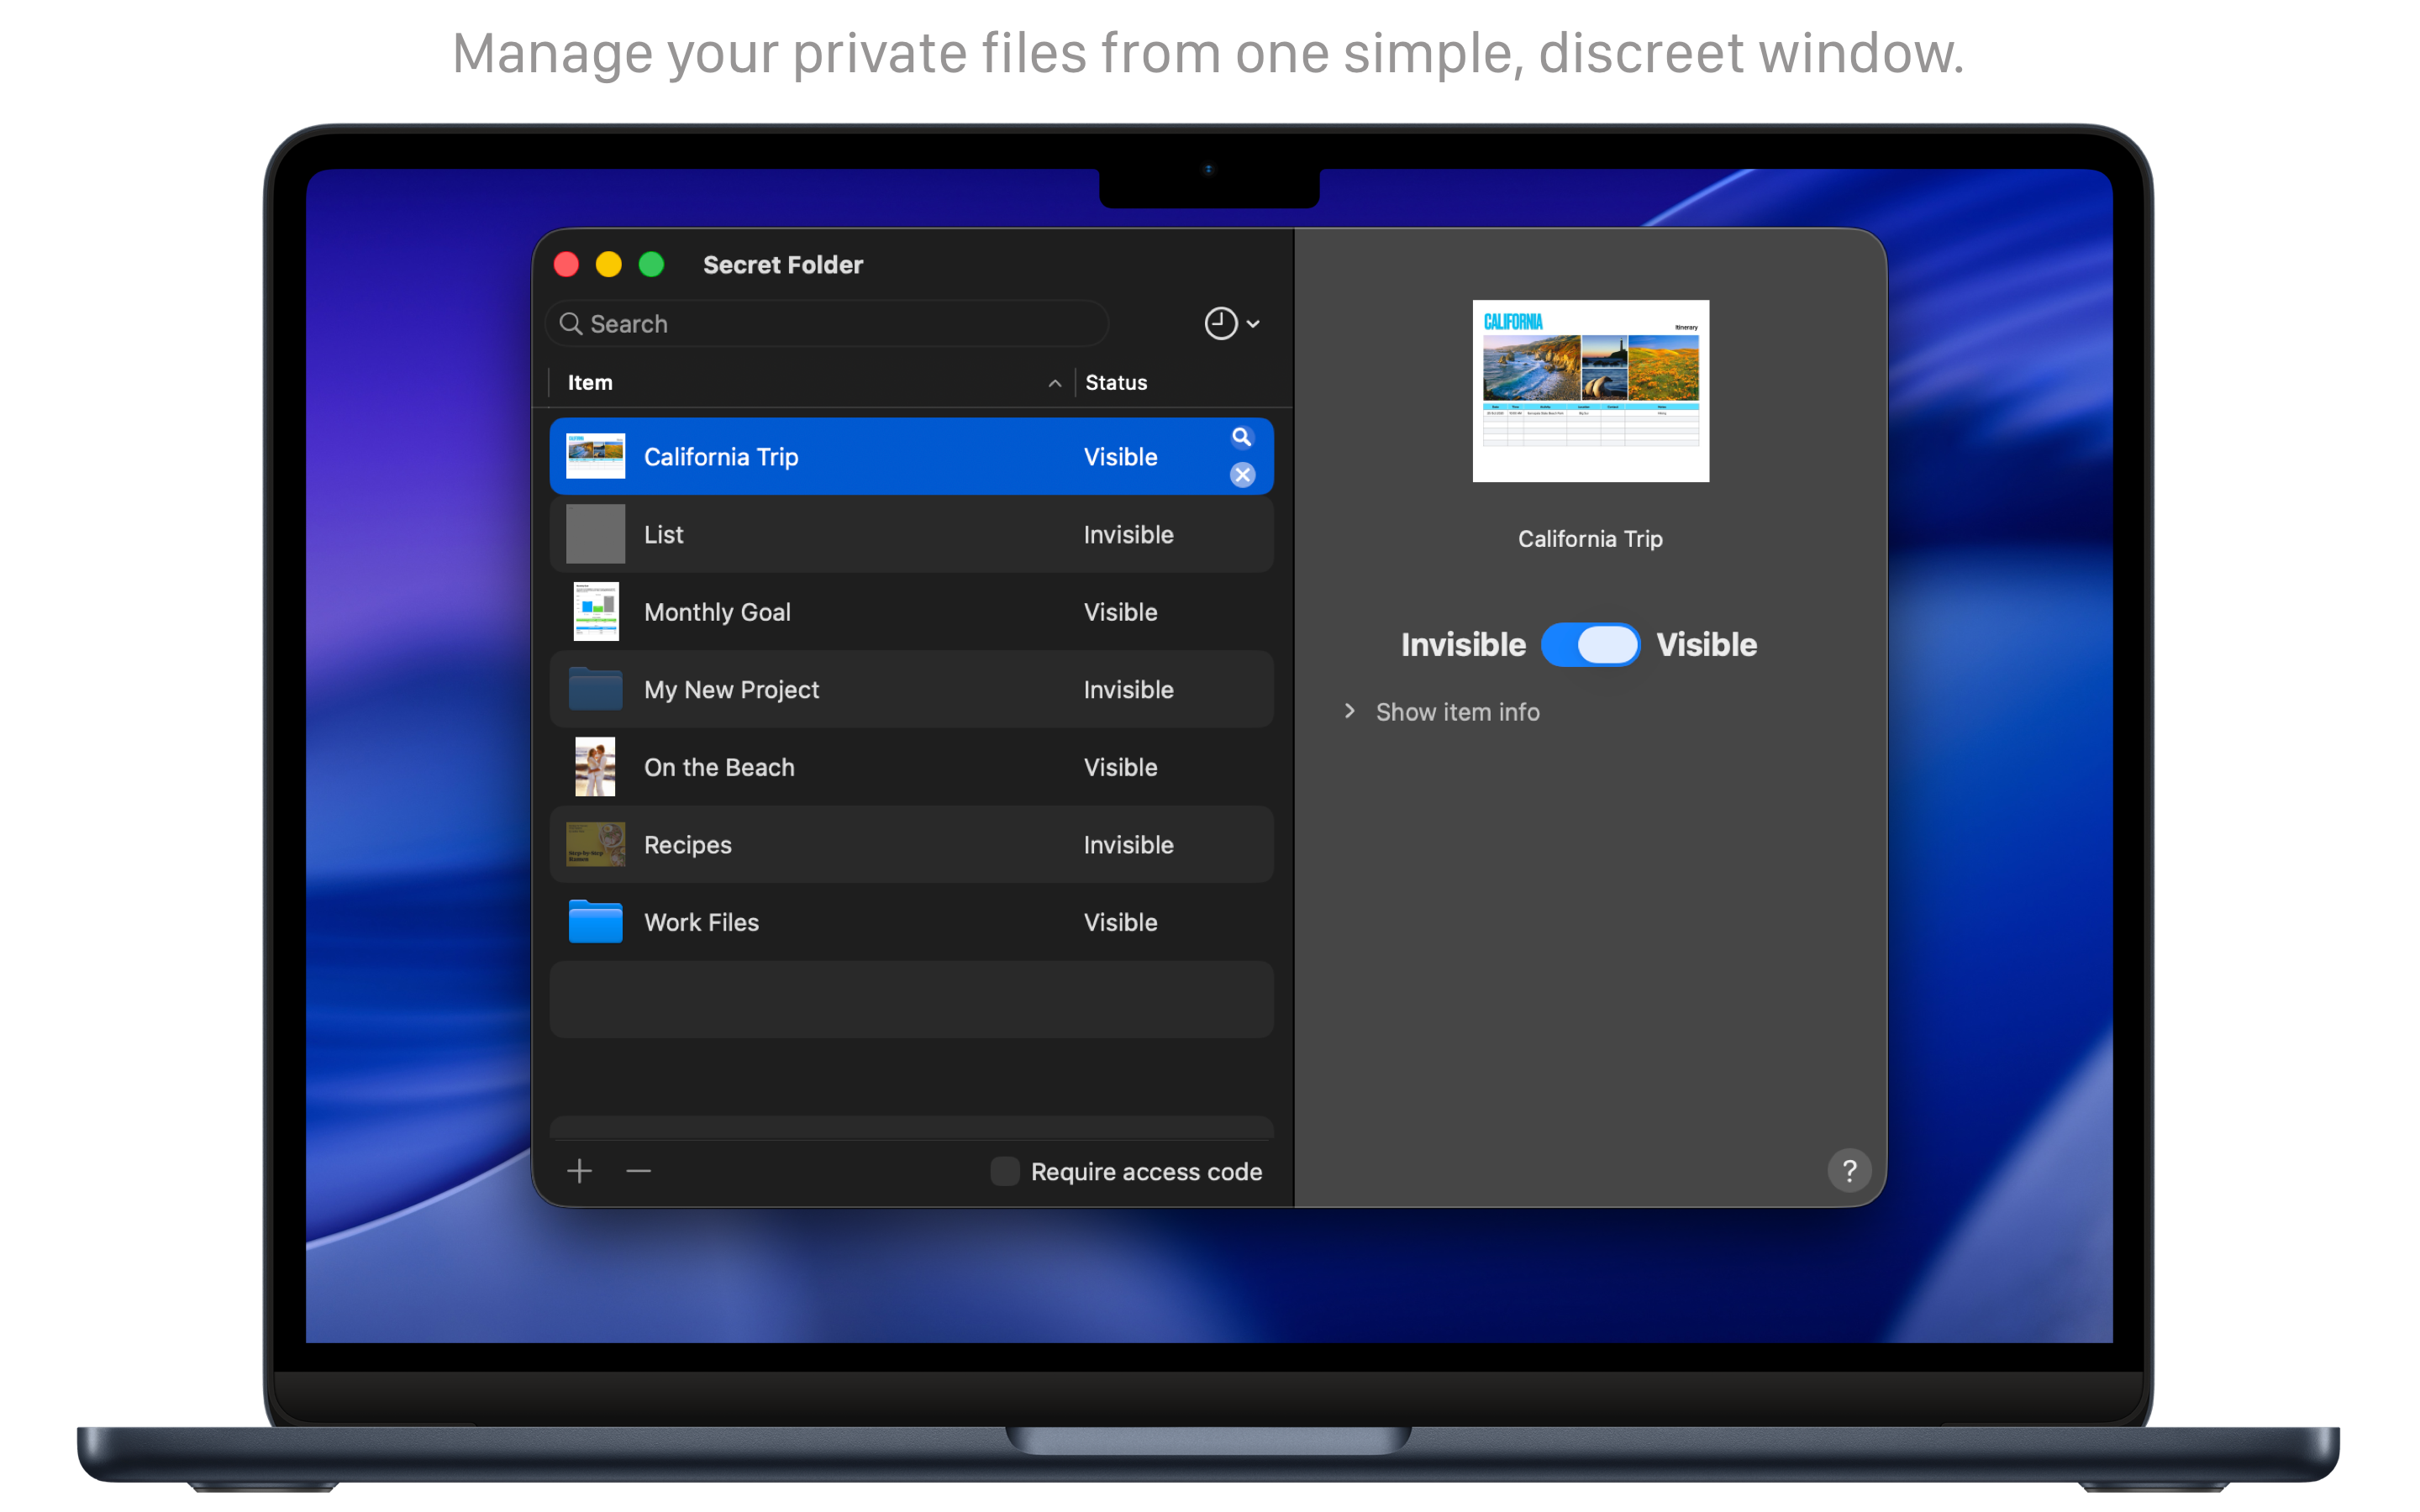This screenshot has width=2420, height=1512.
Task: Click the Work Files folder icon
Action: 595,922
